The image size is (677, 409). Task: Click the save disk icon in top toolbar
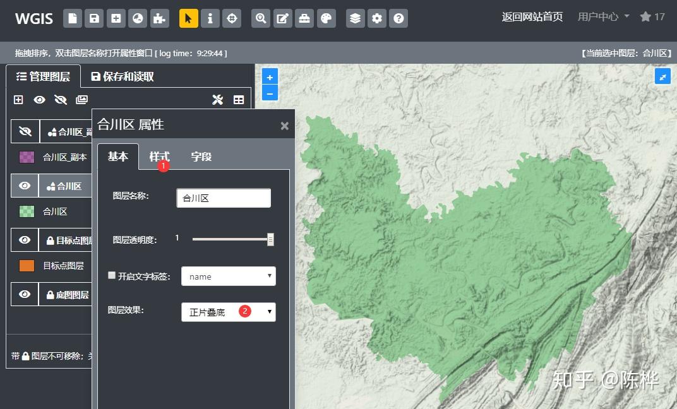pyautogui.click(x=94, y=18)
